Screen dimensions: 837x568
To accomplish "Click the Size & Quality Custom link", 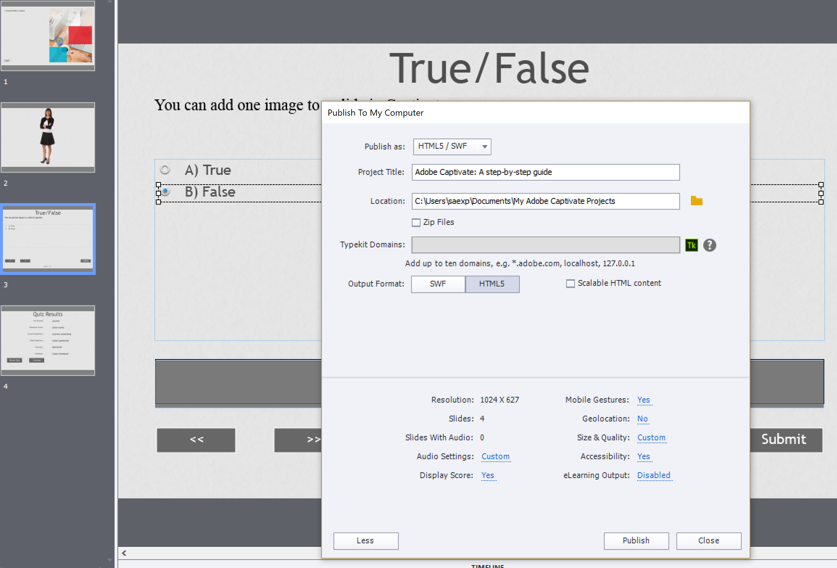I will tap(651, 438).
